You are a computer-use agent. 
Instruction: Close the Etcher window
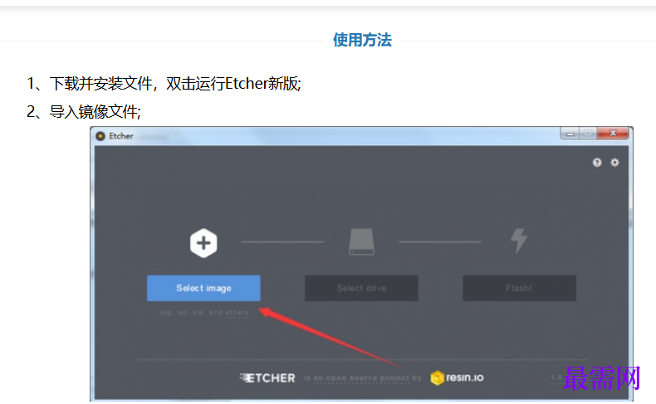(x=613, y=134)
